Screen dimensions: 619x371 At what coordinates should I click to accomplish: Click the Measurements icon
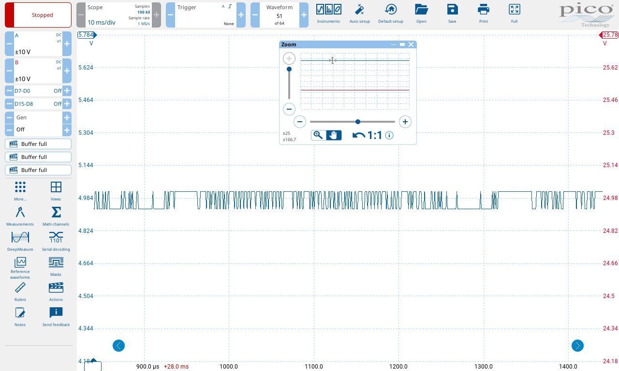tap(20, 215)
